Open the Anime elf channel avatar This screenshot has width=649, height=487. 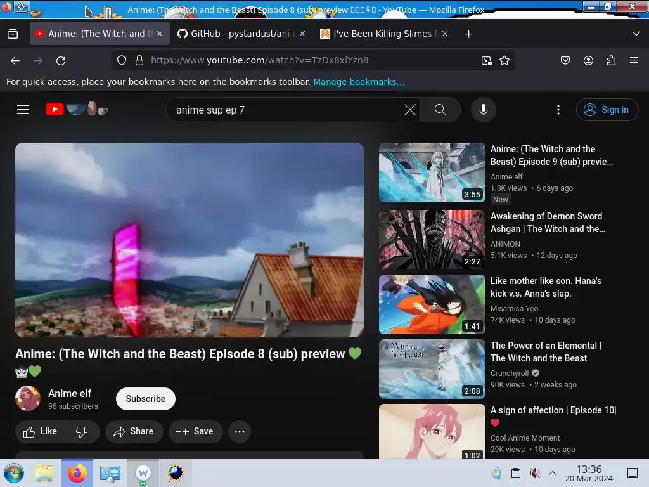click(28, 398)
